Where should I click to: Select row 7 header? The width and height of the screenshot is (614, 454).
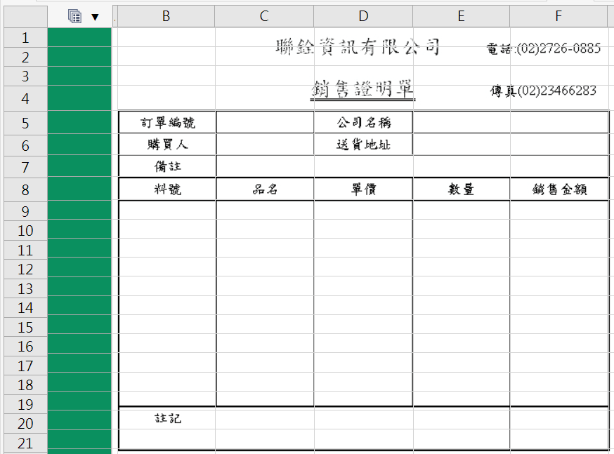point(25,167)
